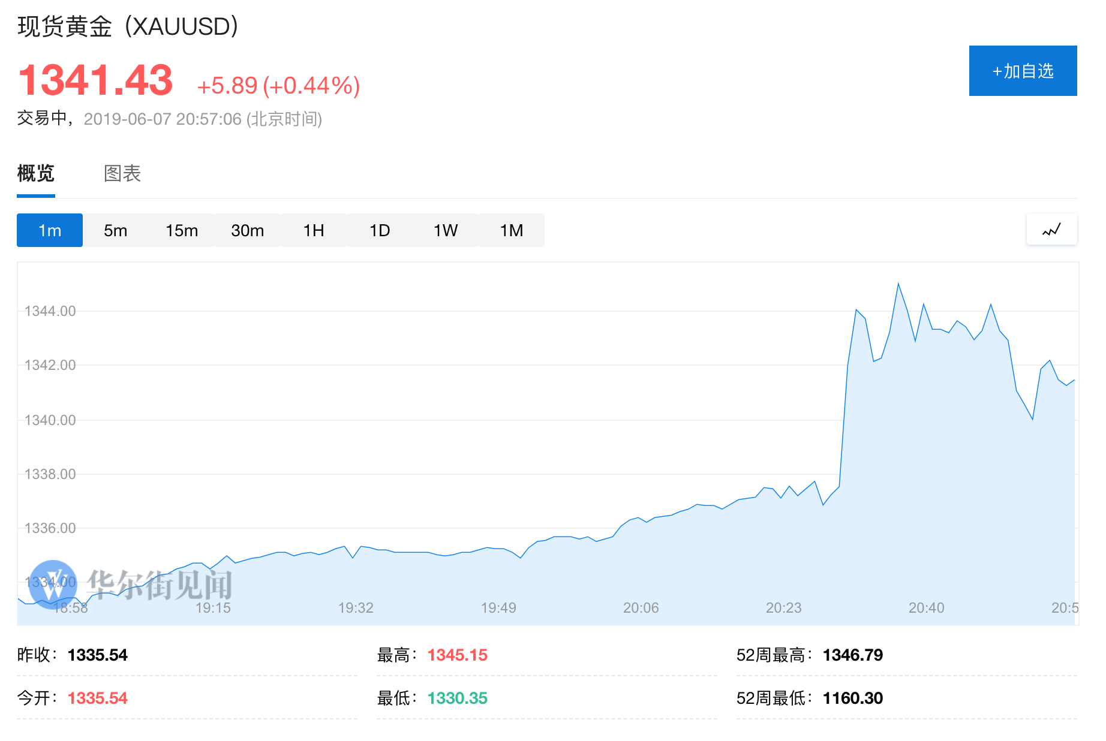Screen dimensions: 1106x741
Task: Click the 52周最高 value 1346.79
Action: coord(852,655)
